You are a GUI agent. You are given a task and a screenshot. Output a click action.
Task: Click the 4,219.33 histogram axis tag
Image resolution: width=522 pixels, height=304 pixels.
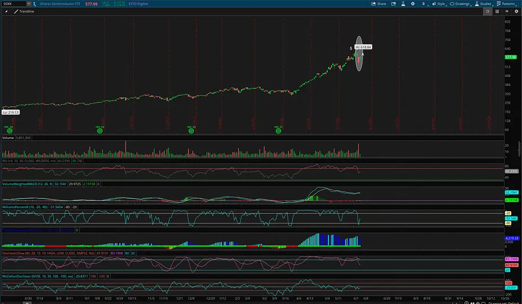pos(512,238)
